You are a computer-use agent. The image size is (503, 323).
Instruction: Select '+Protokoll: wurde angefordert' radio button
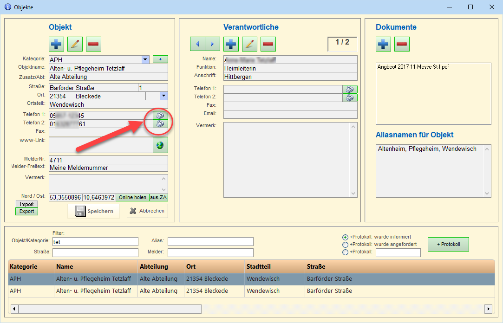coord(345,245)
